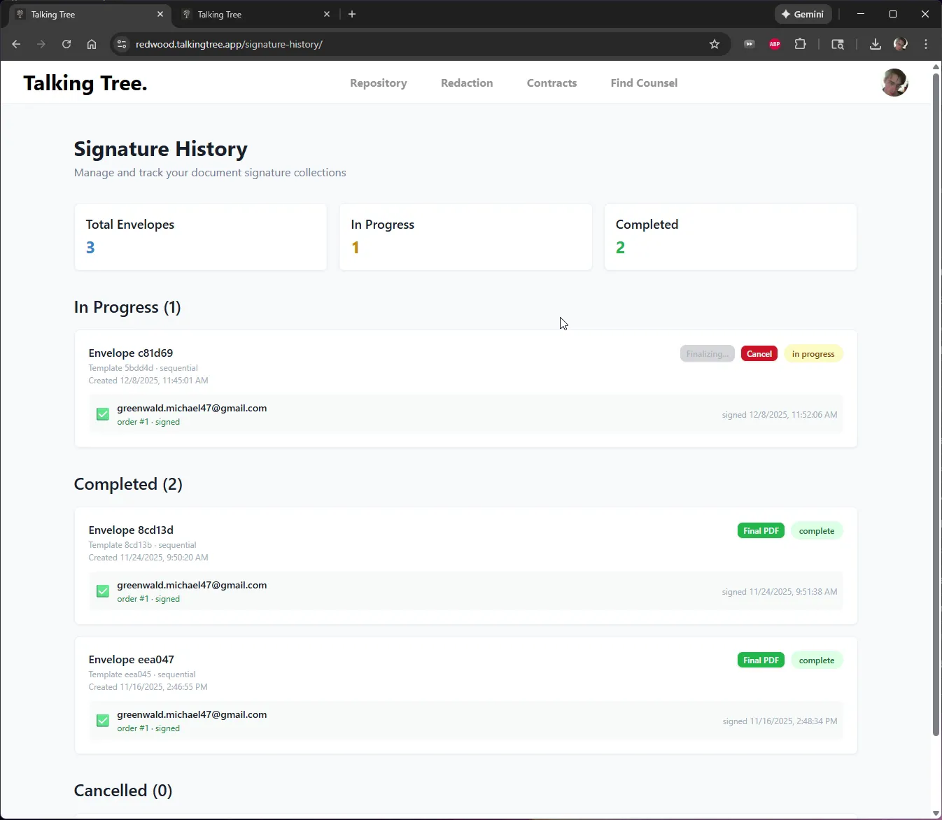
Task: Open the Find Counsel nav item
Action: 644,83
